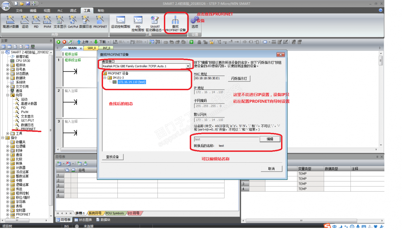This screenshot has width=402, height=230.
Task: Click the new file icon in quick access
Action: pyautogui.click(x=16, y=3)
